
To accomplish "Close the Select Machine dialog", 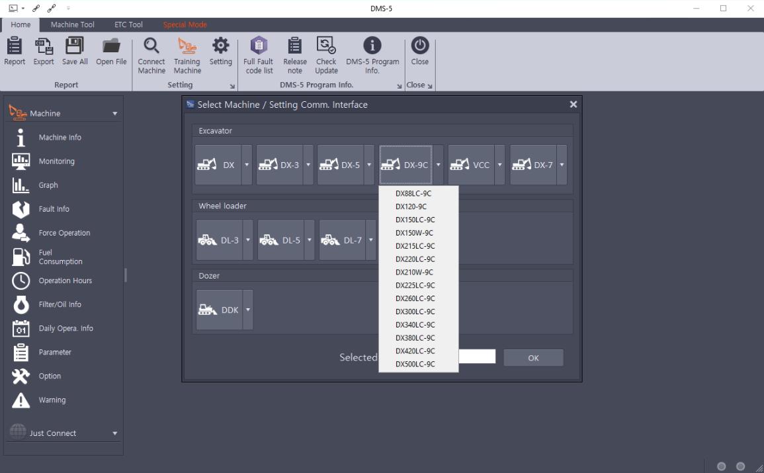I will [573, 105].
